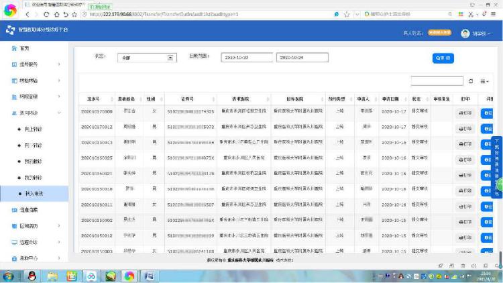503x283 pixels.
Task: Open blue detail button for row 202010150011
Action: coord(487,207)
